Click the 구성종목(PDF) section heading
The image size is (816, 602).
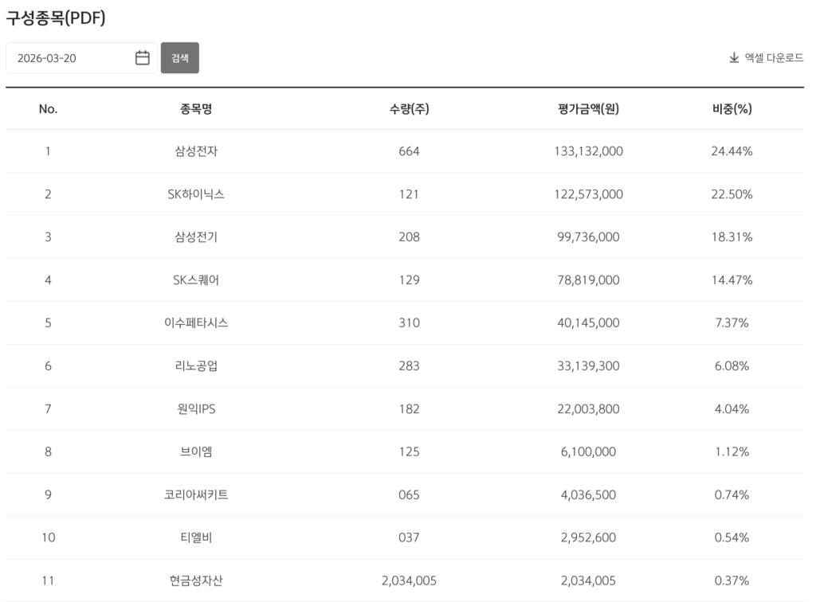56,18
